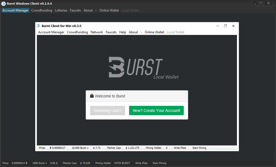Open the Network menu in the inner client

(x=97, y=32)
